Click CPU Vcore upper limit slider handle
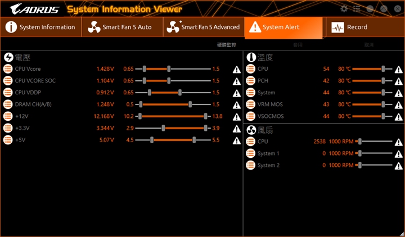The height and width of the screenshot is (237, 405). pyautogui.click(x=169, y=69)
